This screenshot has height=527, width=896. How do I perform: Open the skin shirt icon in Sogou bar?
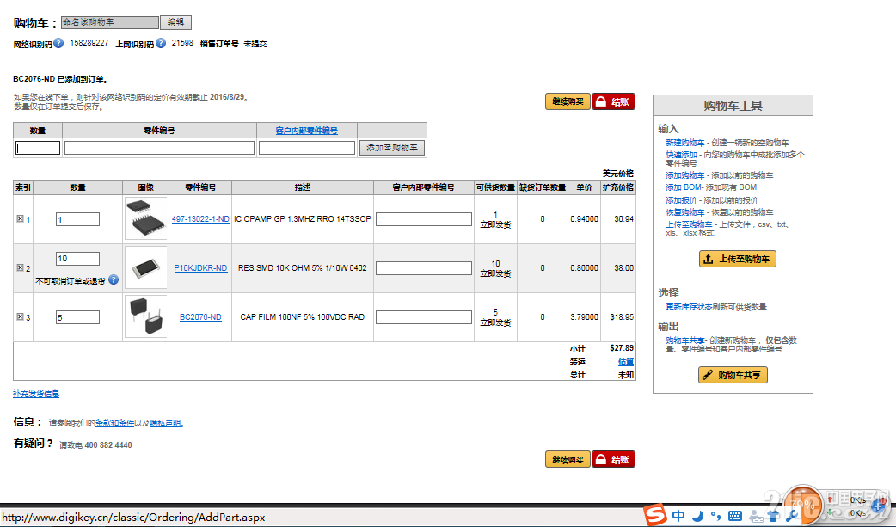tap(773, 517)
